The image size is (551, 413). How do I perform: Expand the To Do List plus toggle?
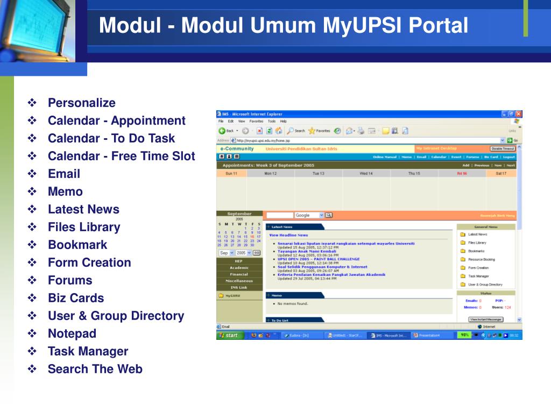268,321
